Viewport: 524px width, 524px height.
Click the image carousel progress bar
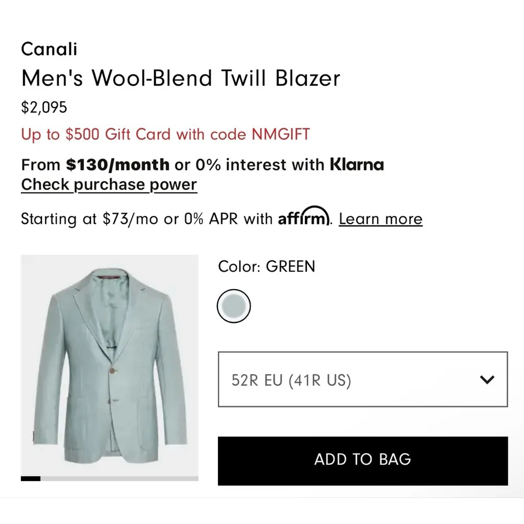pyautogui.click(x=110, y=478)
